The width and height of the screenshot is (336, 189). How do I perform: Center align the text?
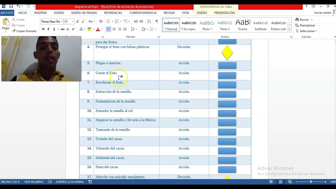click(x=114, y=29)
